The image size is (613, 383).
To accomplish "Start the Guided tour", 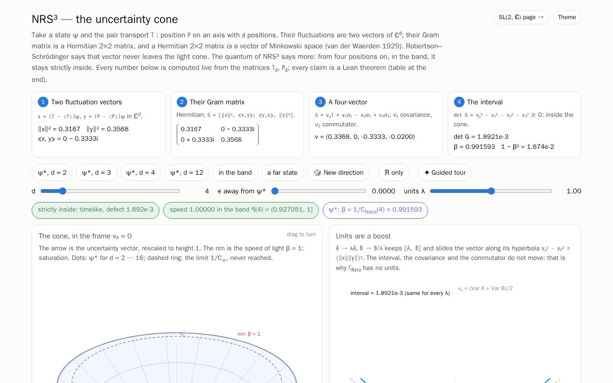I will pyautogui.click(x=445, y=173).
